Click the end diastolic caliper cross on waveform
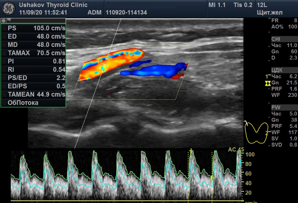298x203 pixels. point(212,177)
